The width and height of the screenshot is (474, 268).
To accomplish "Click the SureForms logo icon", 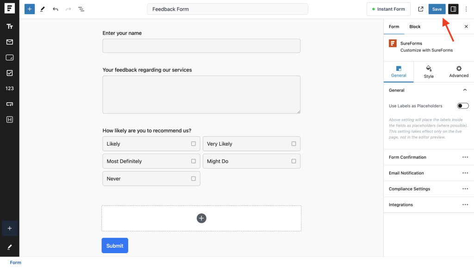I will pyautogui.click(x=392, y=43).
